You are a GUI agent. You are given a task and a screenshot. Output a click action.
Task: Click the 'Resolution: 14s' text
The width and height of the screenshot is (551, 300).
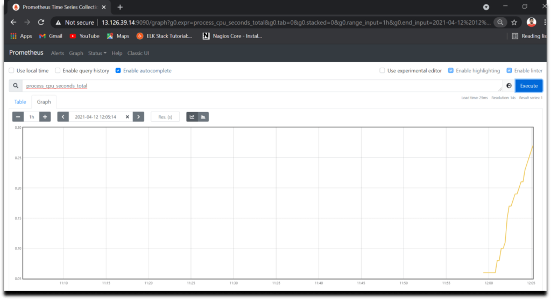tap(503, 98)
